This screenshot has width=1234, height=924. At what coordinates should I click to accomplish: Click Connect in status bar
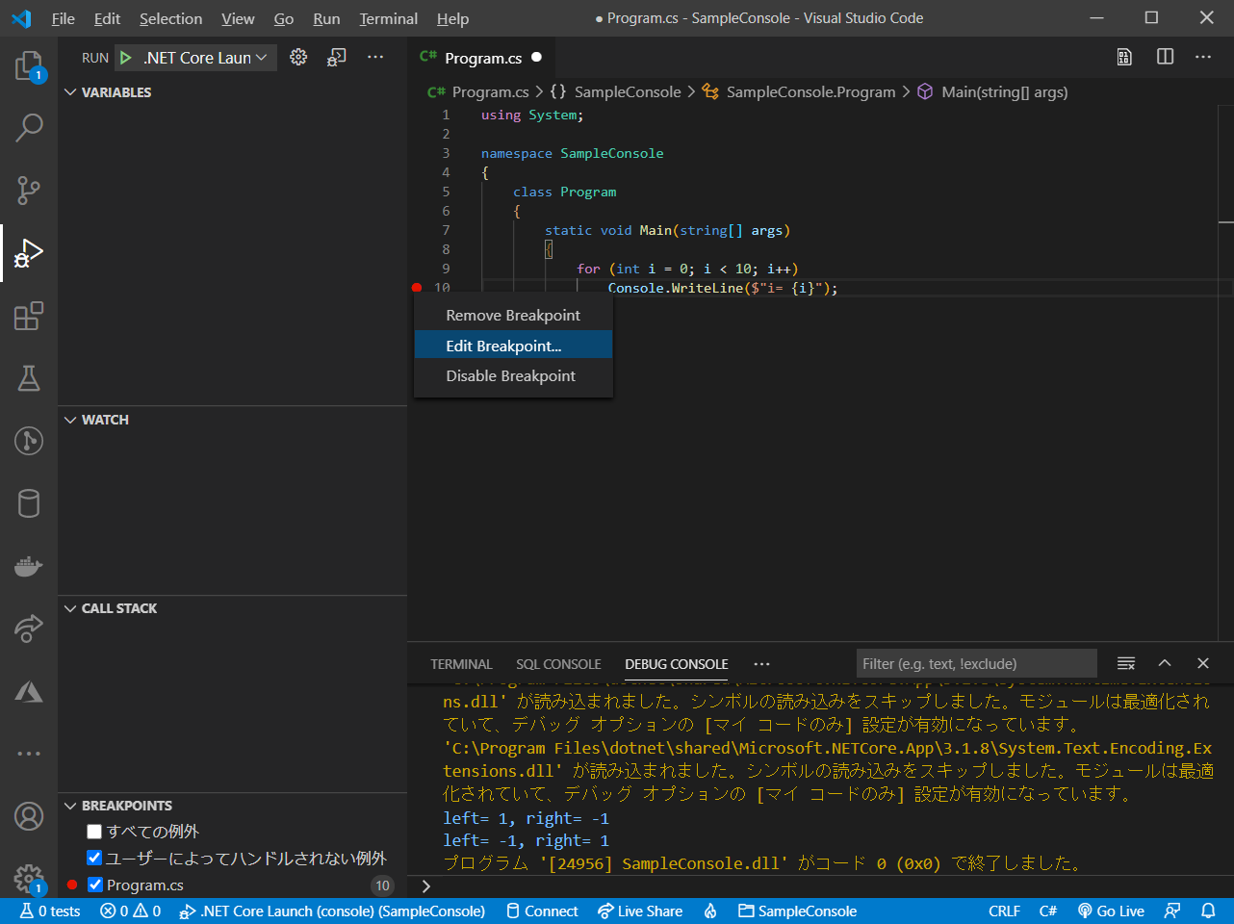[542, 911]
